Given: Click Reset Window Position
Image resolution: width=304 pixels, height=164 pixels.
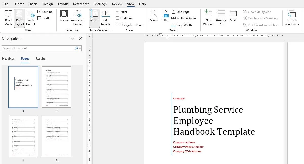Looking at the screenshot, I should coord(260,25).
